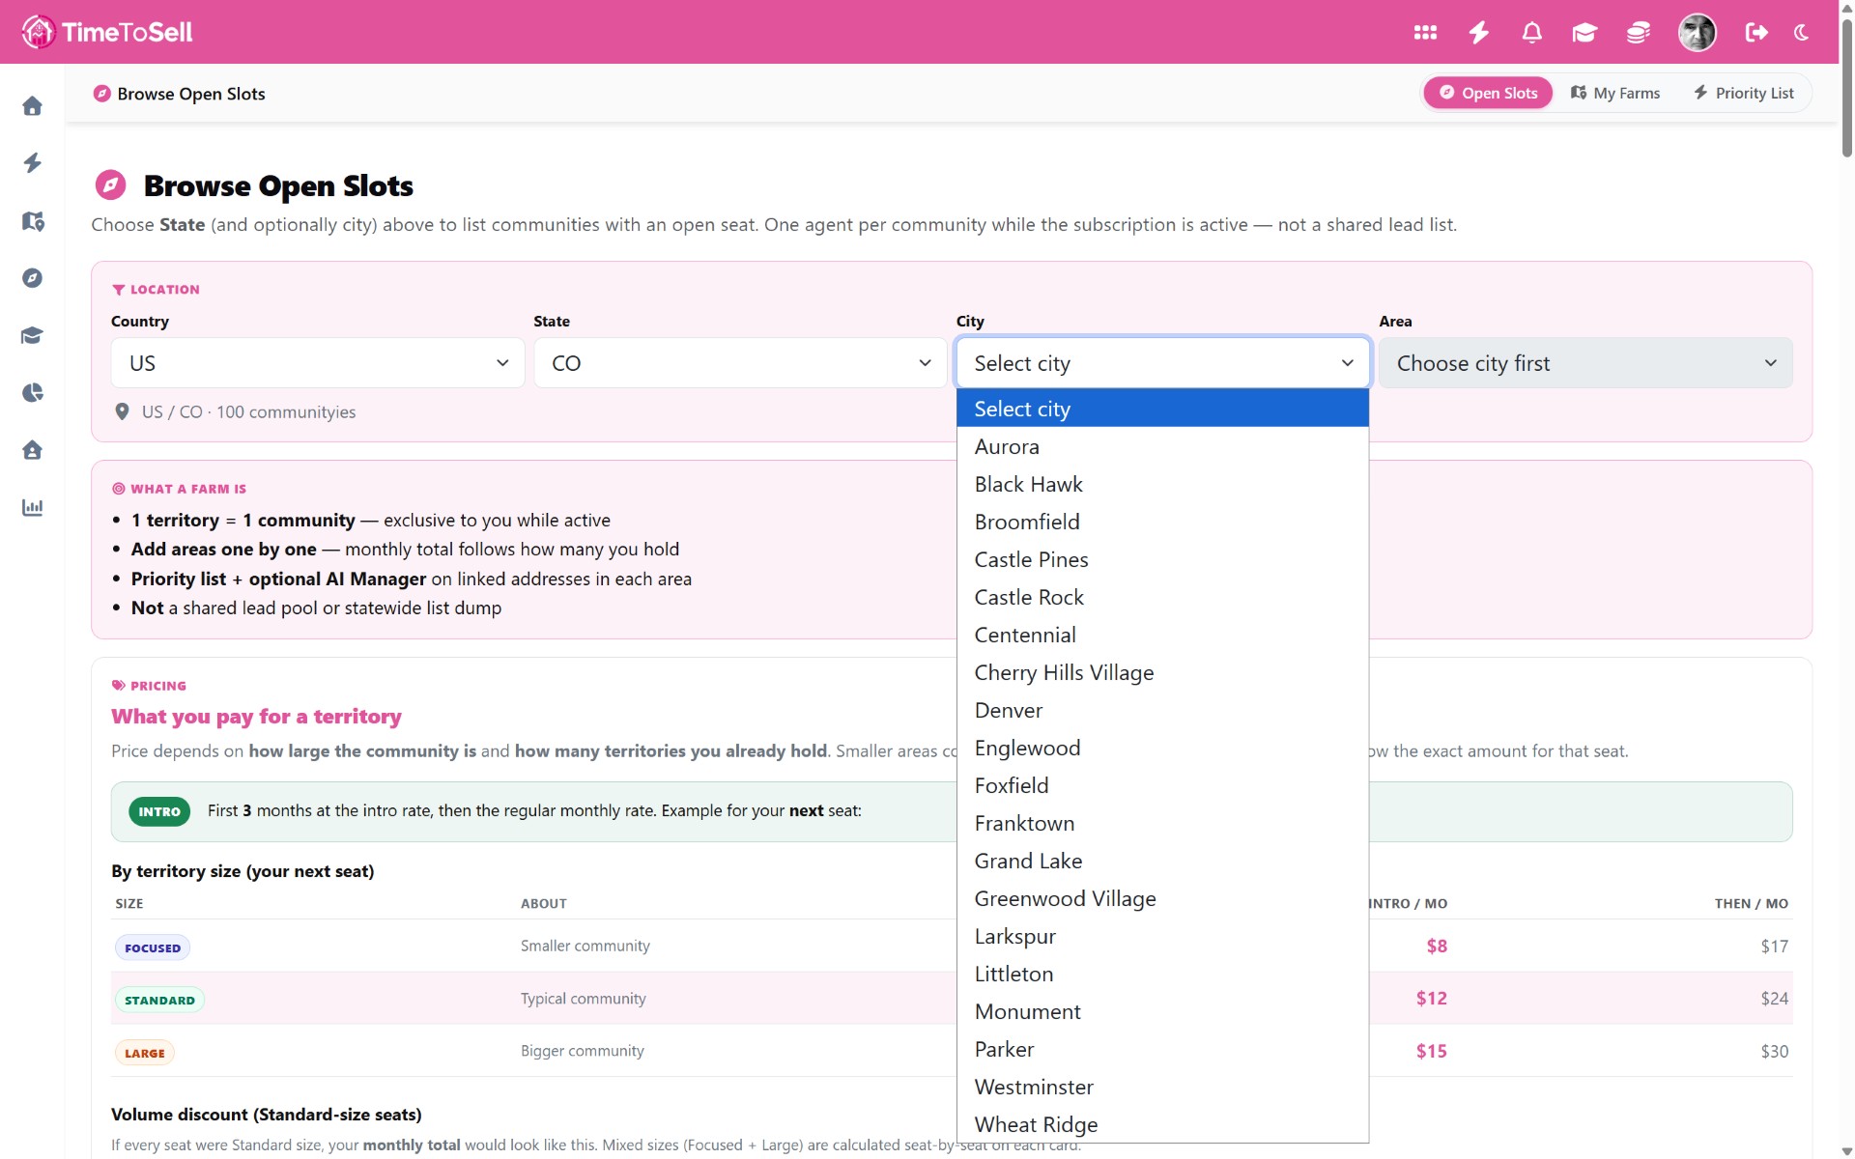The height and width of the screenshot is (1159, 1855).
Task: Click the compass icon beside Browse Open Slots heading
Action: (110, 184)
